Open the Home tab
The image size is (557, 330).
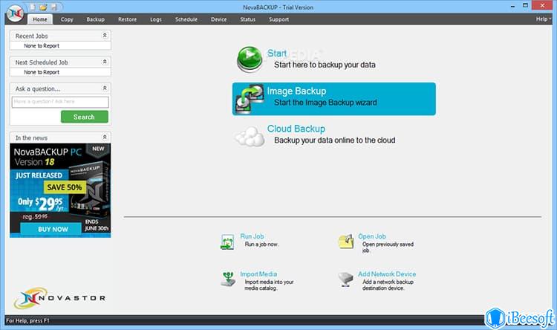pyautogui.click(x=40, y=19)
